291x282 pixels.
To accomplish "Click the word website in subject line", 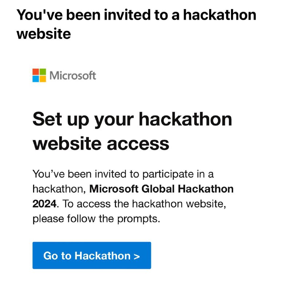I will (x=44, y=33).
